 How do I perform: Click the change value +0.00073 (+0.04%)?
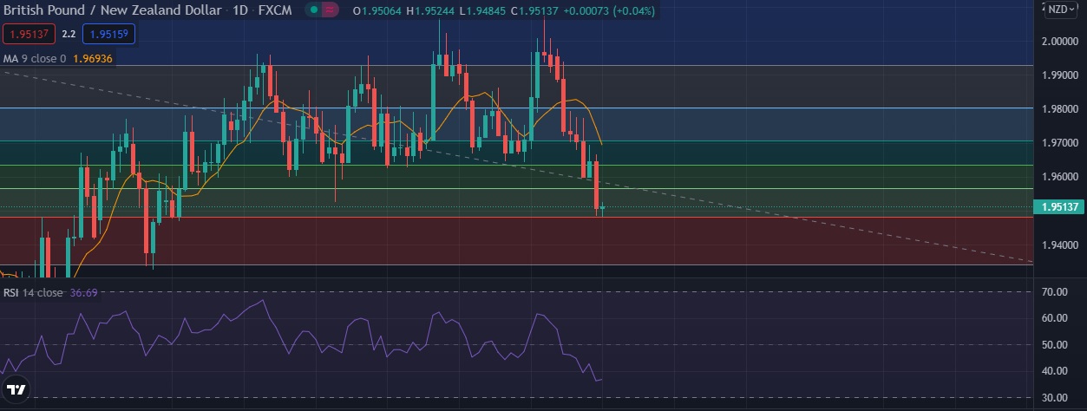(x=610, y=10)
